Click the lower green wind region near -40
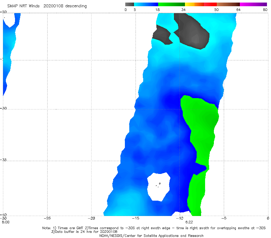 [196, 194]
